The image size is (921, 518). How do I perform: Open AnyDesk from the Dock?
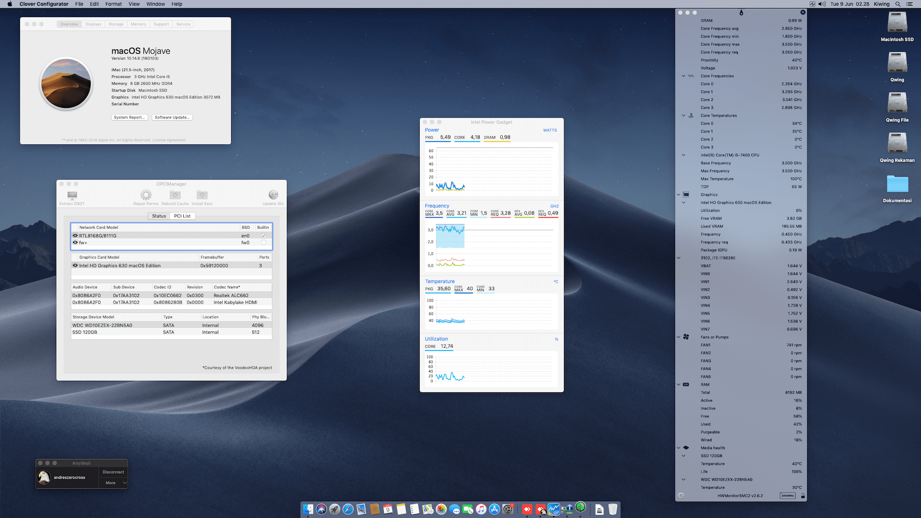(527, 509)
